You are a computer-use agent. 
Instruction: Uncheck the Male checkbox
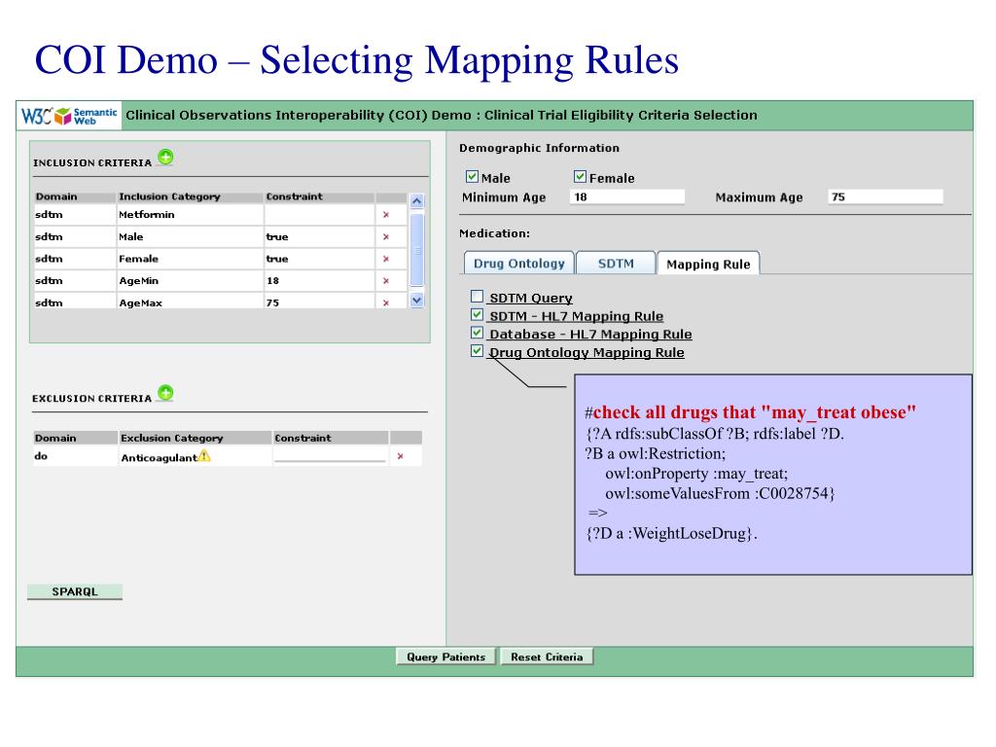(x=472, y=177)
